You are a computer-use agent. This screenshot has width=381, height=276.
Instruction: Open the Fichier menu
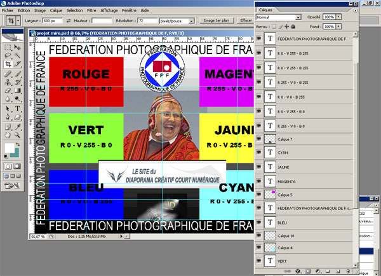(8, 10)
